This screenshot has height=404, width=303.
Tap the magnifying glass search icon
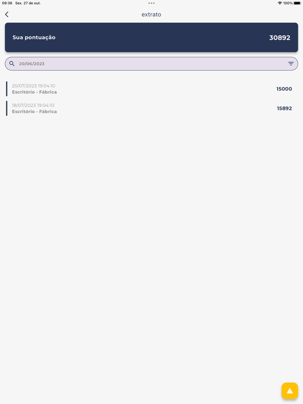[x=12, y=64]
